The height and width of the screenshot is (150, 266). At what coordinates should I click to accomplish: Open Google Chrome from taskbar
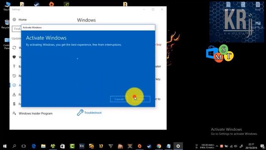[159, 146]
